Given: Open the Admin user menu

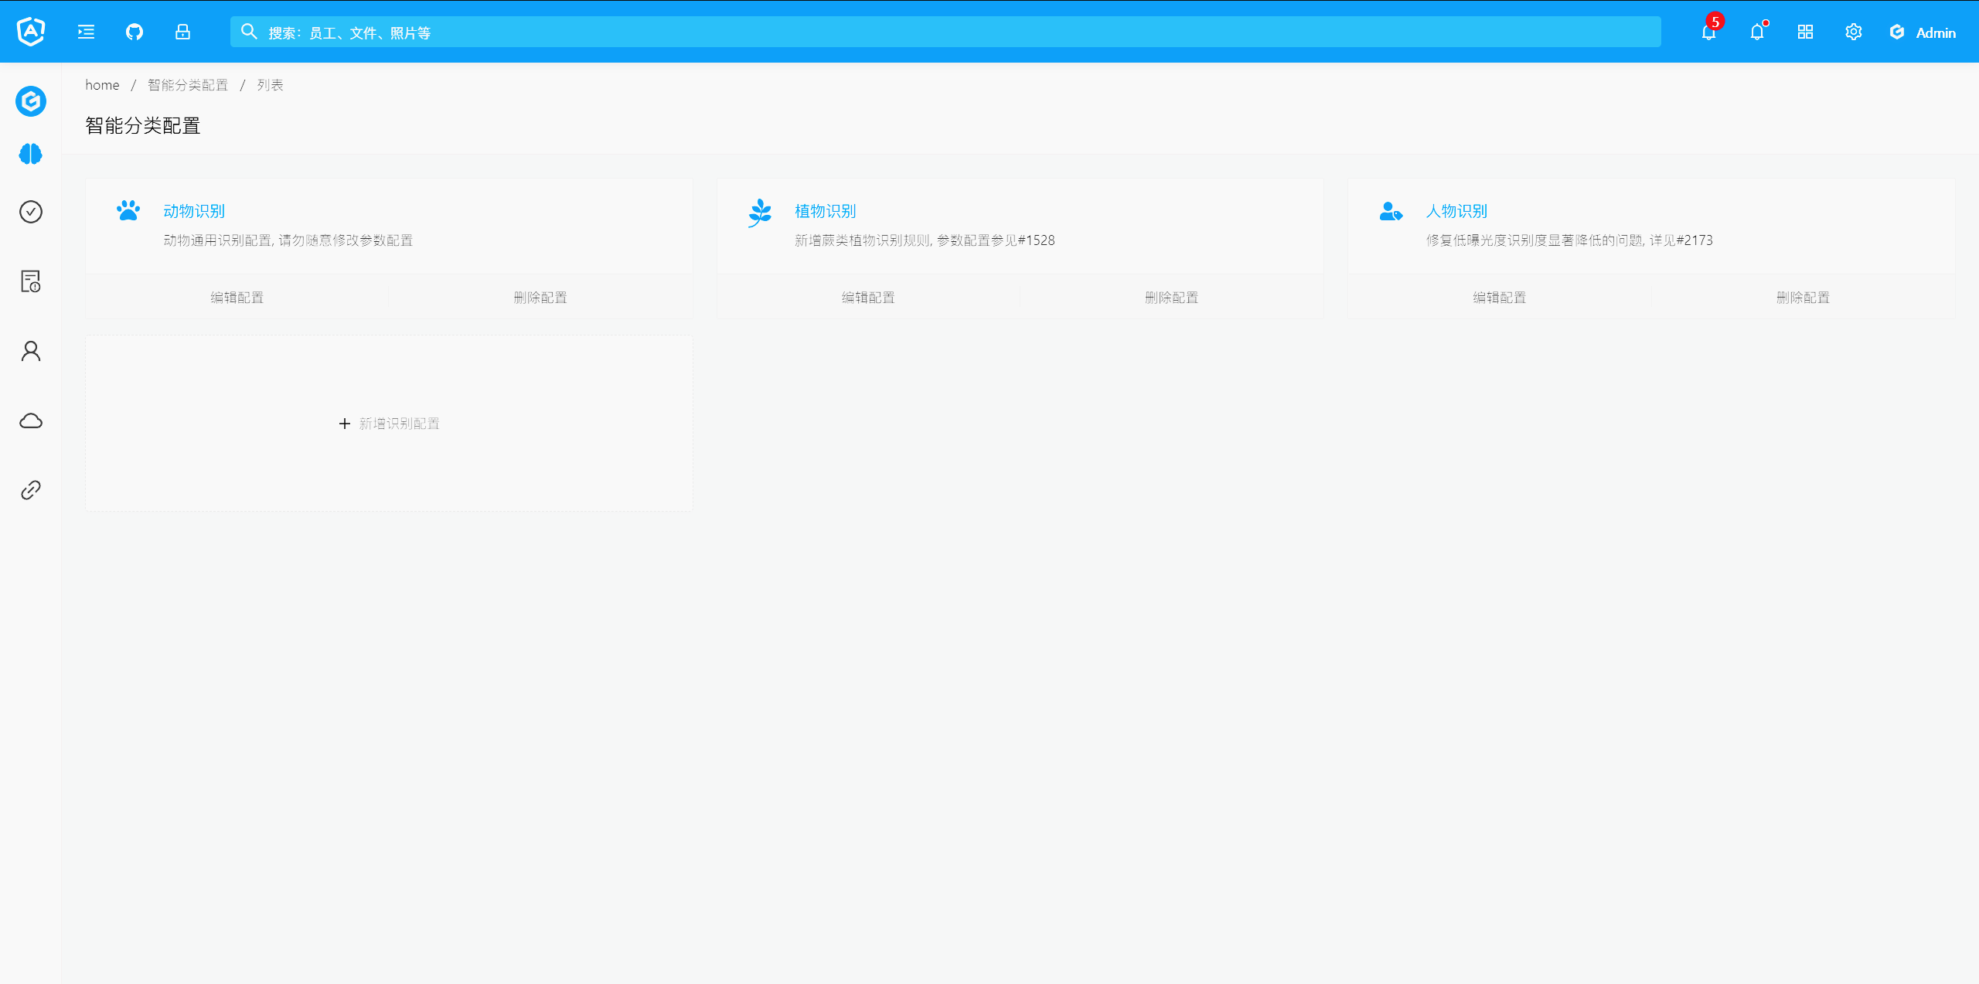Looking at the screenshot, I should point(1923,32).
